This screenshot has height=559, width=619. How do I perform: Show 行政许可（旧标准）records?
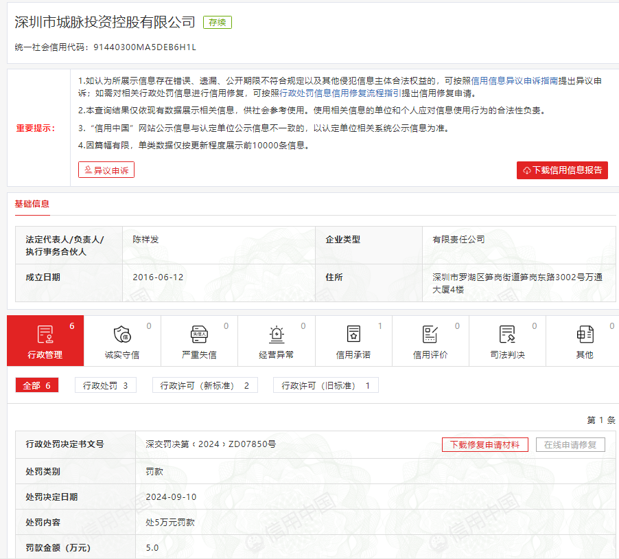(325, 386)
